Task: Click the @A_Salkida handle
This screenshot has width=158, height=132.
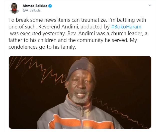Action: click(32, 10)
